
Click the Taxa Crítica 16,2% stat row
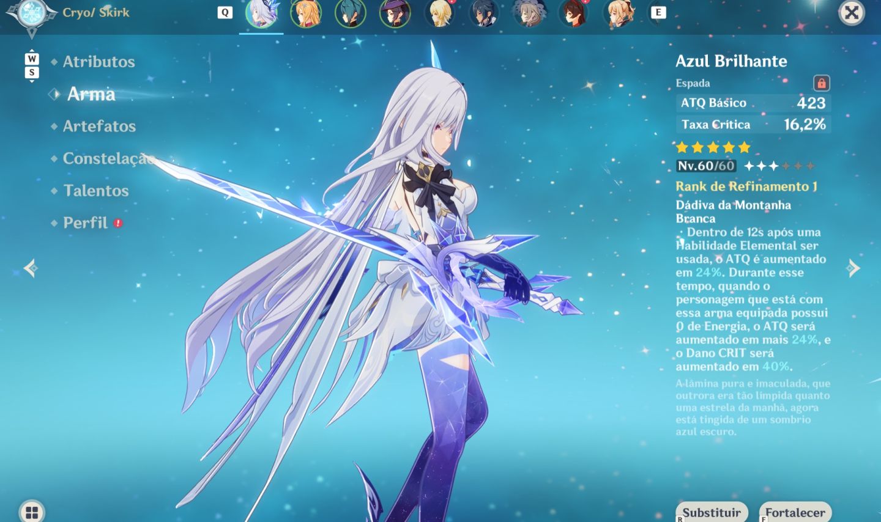(753, 125)
